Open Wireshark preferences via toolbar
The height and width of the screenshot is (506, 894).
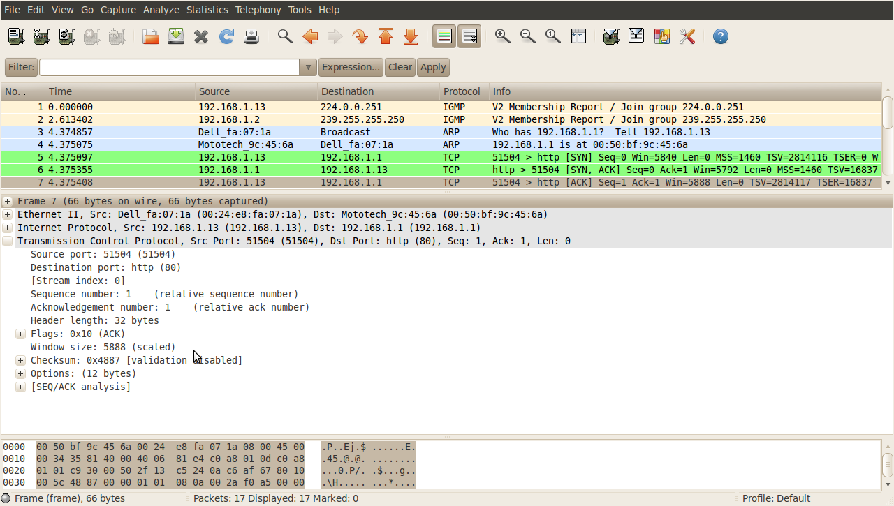click(687, 36)
